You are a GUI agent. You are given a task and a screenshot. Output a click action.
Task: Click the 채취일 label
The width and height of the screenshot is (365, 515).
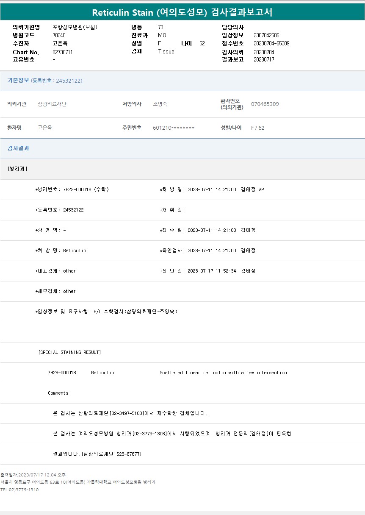(172, 210)
